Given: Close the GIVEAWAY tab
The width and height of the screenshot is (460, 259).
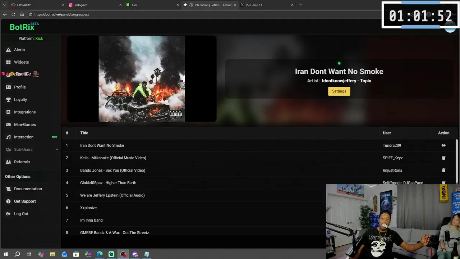Looking at the screenshot, I should tap(63, 5).
